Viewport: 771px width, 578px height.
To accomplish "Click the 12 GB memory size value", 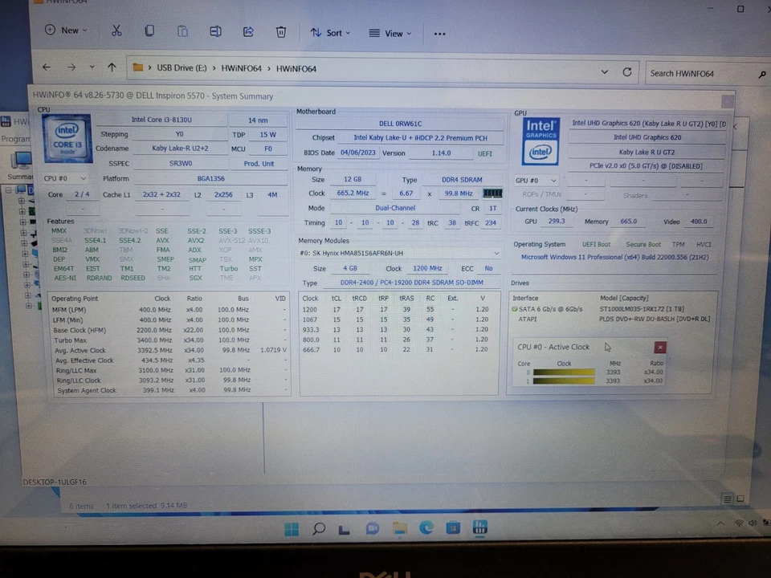I will pyautogui.click(x=352, y=179).
